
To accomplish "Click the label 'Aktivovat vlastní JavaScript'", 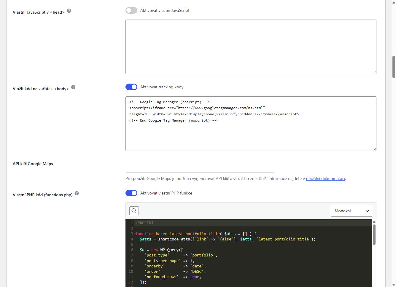I will (x=165, y=10).
